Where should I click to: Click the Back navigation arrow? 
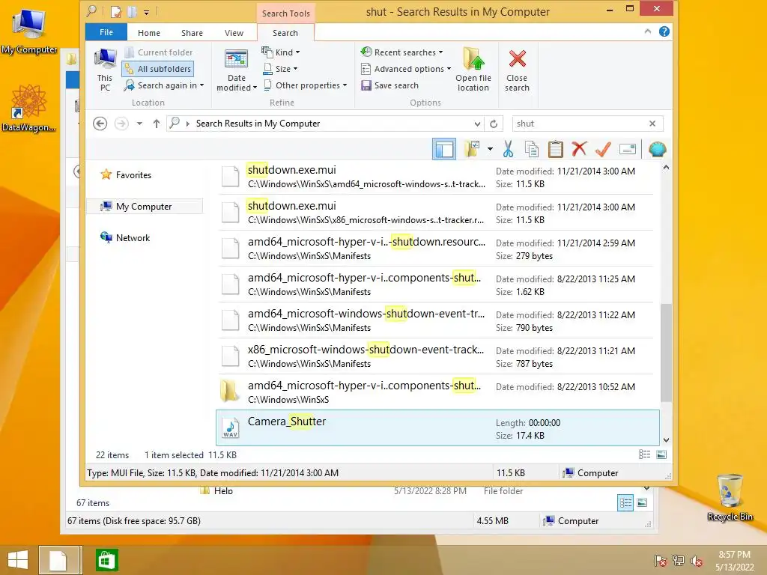click(100, 124)
